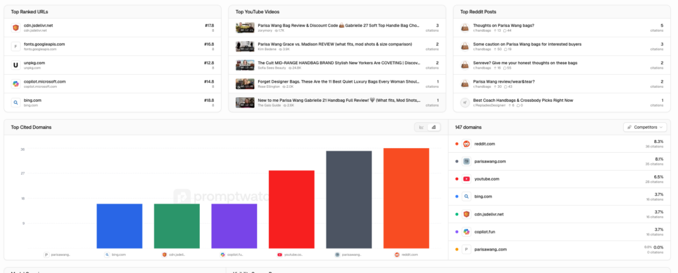Click the 'youtube.com' row name in domains list
678x273 pixels.
click(x=487, y=179)
